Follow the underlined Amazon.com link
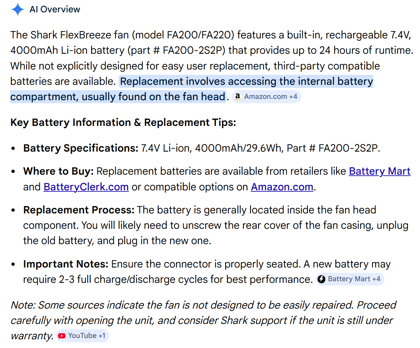Viewport: 420px width, 348px height. (x=282, y=187)
